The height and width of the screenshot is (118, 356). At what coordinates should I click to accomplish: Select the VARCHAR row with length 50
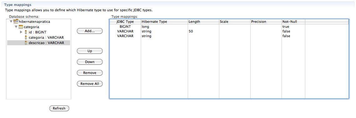point(229,31)
